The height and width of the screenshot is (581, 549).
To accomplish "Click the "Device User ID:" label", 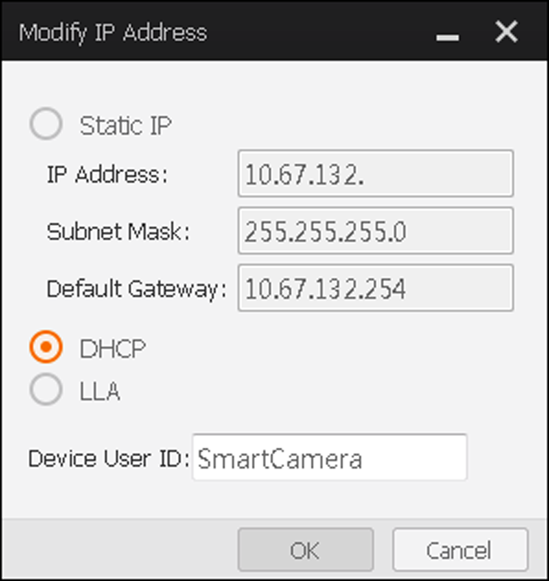I will [109, 459].
